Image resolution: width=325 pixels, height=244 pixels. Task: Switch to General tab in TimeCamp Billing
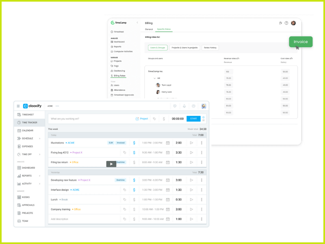(149, 29)
